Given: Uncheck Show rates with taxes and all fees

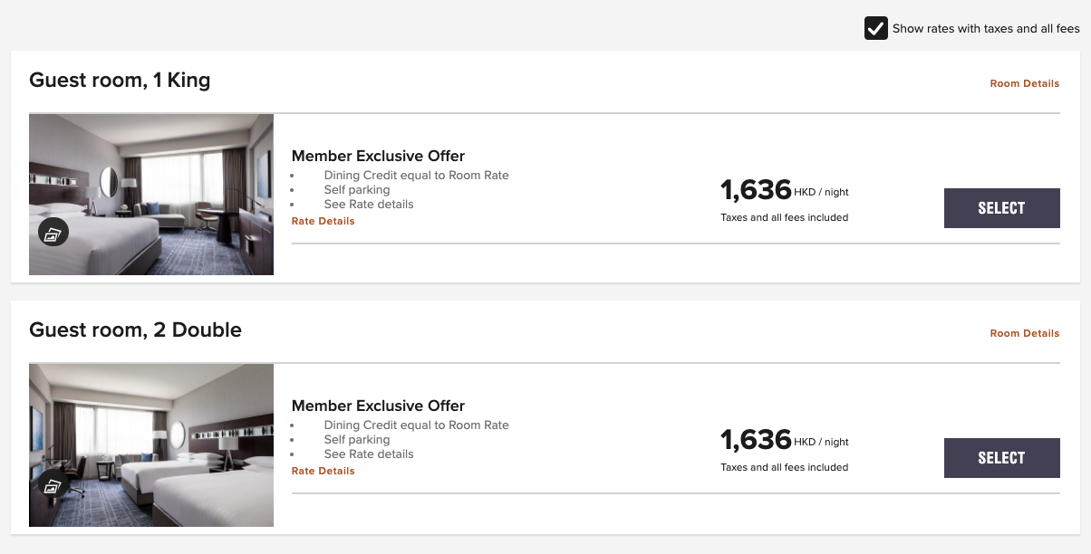Looking at the screenshot, I should [875, 28].
